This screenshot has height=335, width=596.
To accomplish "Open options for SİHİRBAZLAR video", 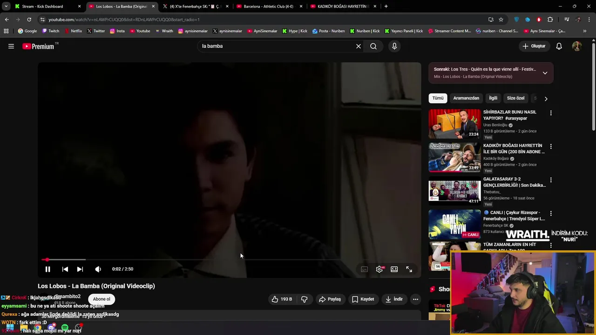I will pyautogui.click(x=551, y=113).
